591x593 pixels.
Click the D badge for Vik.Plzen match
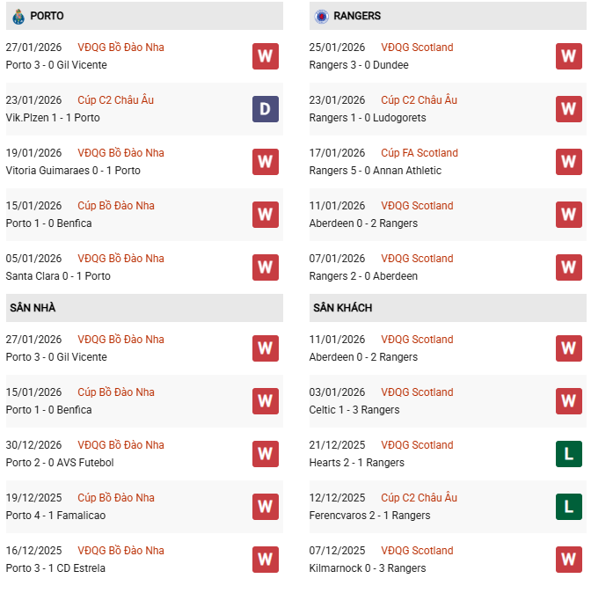266,109
